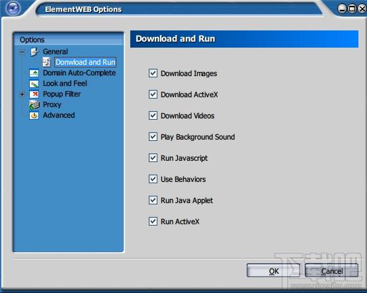
Task: Maximize the ElementWEB Options window
Action: coord(352,9)
